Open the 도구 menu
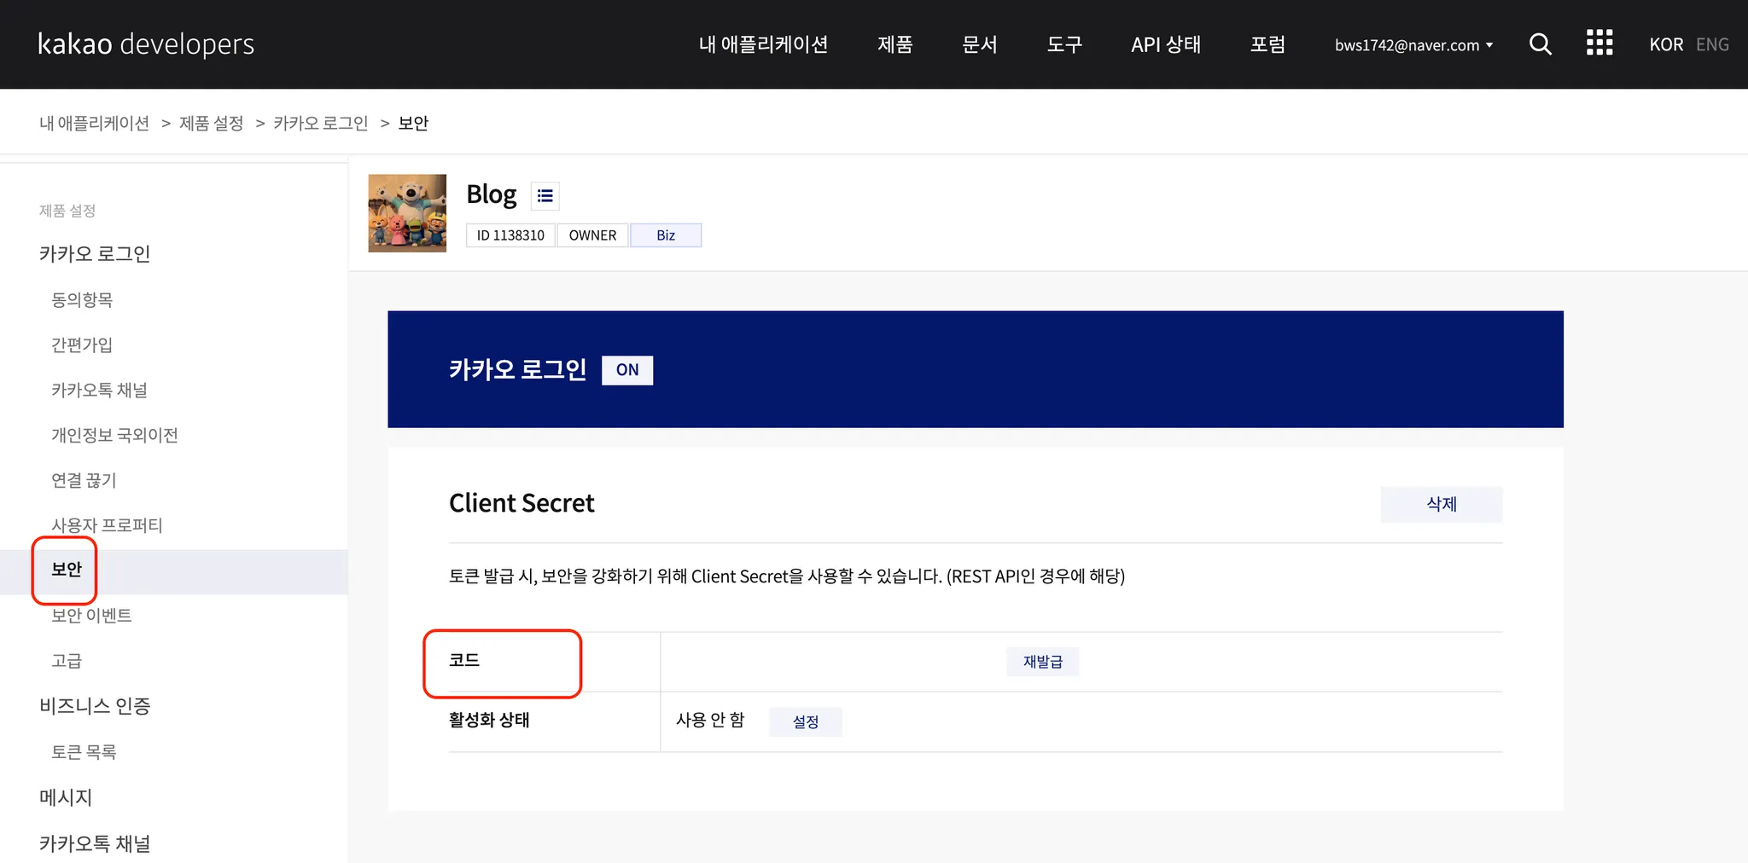This screenshot has height=863, width=1748. click(x=1064, y=44)
